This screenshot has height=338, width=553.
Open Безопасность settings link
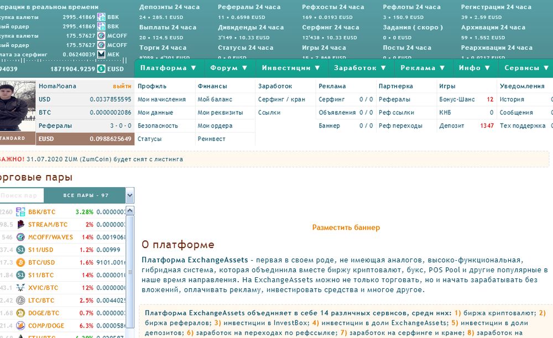point(158,126)
